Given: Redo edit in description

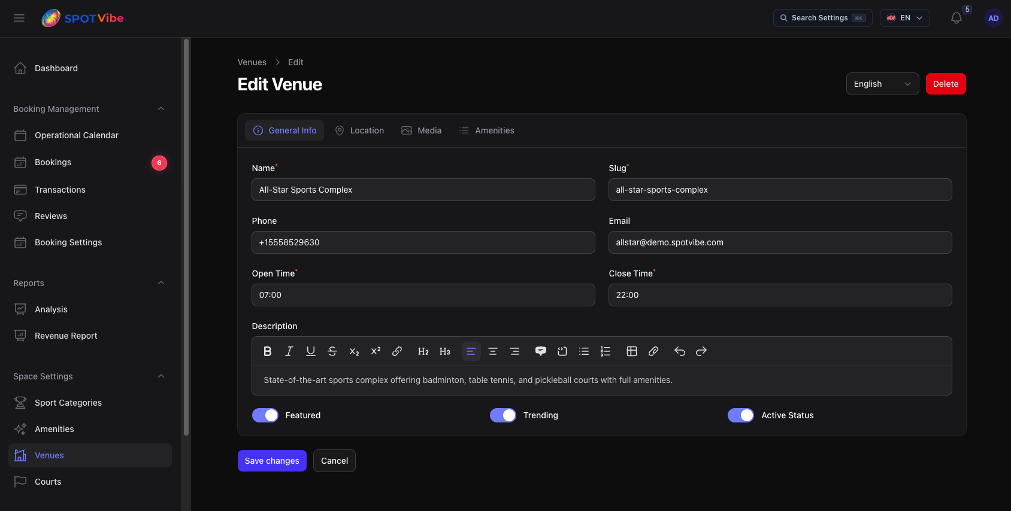Looking at the screenshot, I should [x=701, y=351].
